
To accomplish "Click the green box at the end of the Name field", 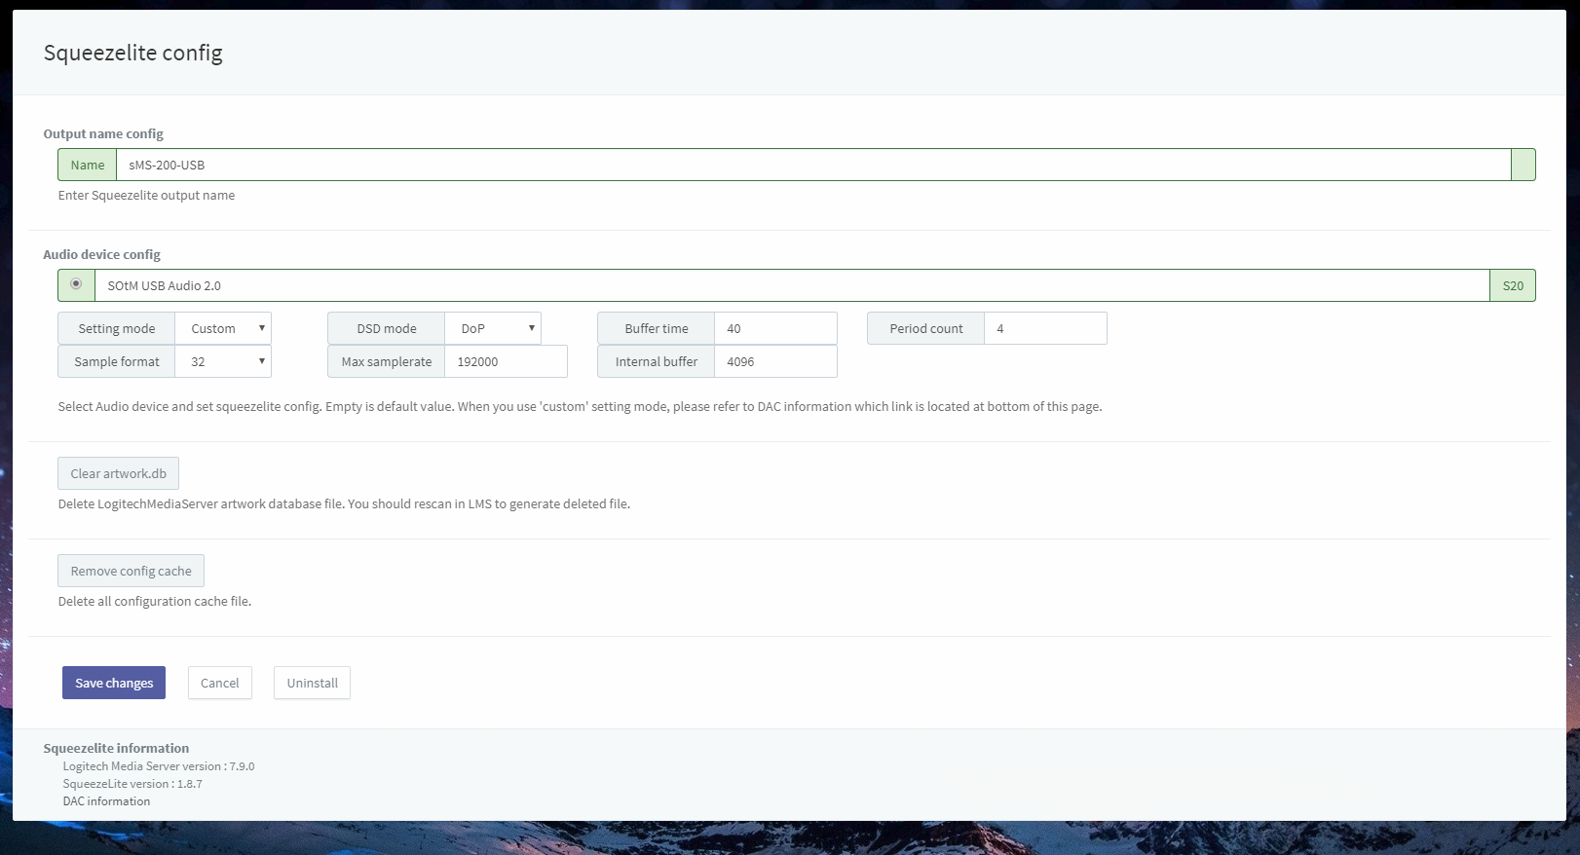I will click(x=1523, y=166).
